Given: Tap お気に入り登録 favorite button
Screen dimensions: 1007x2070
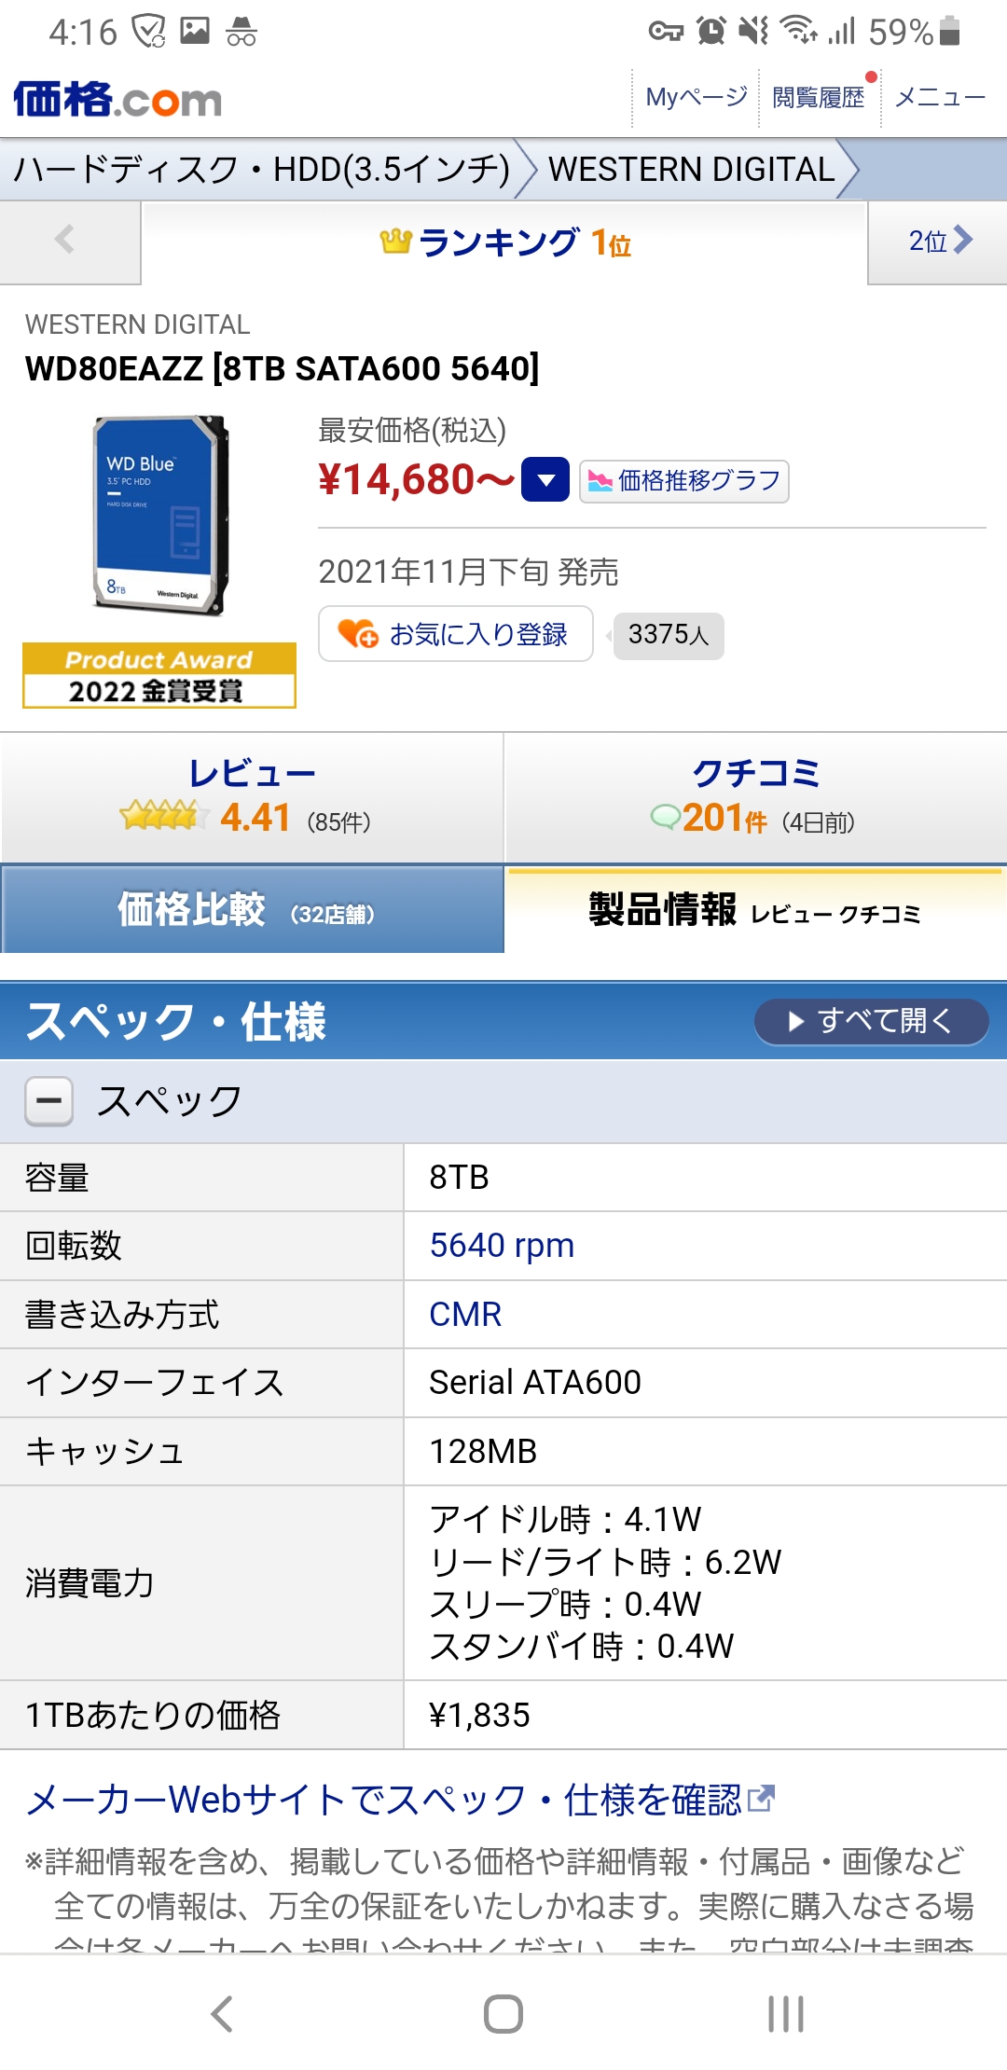Looking at the screenshot, I should 456,634.
